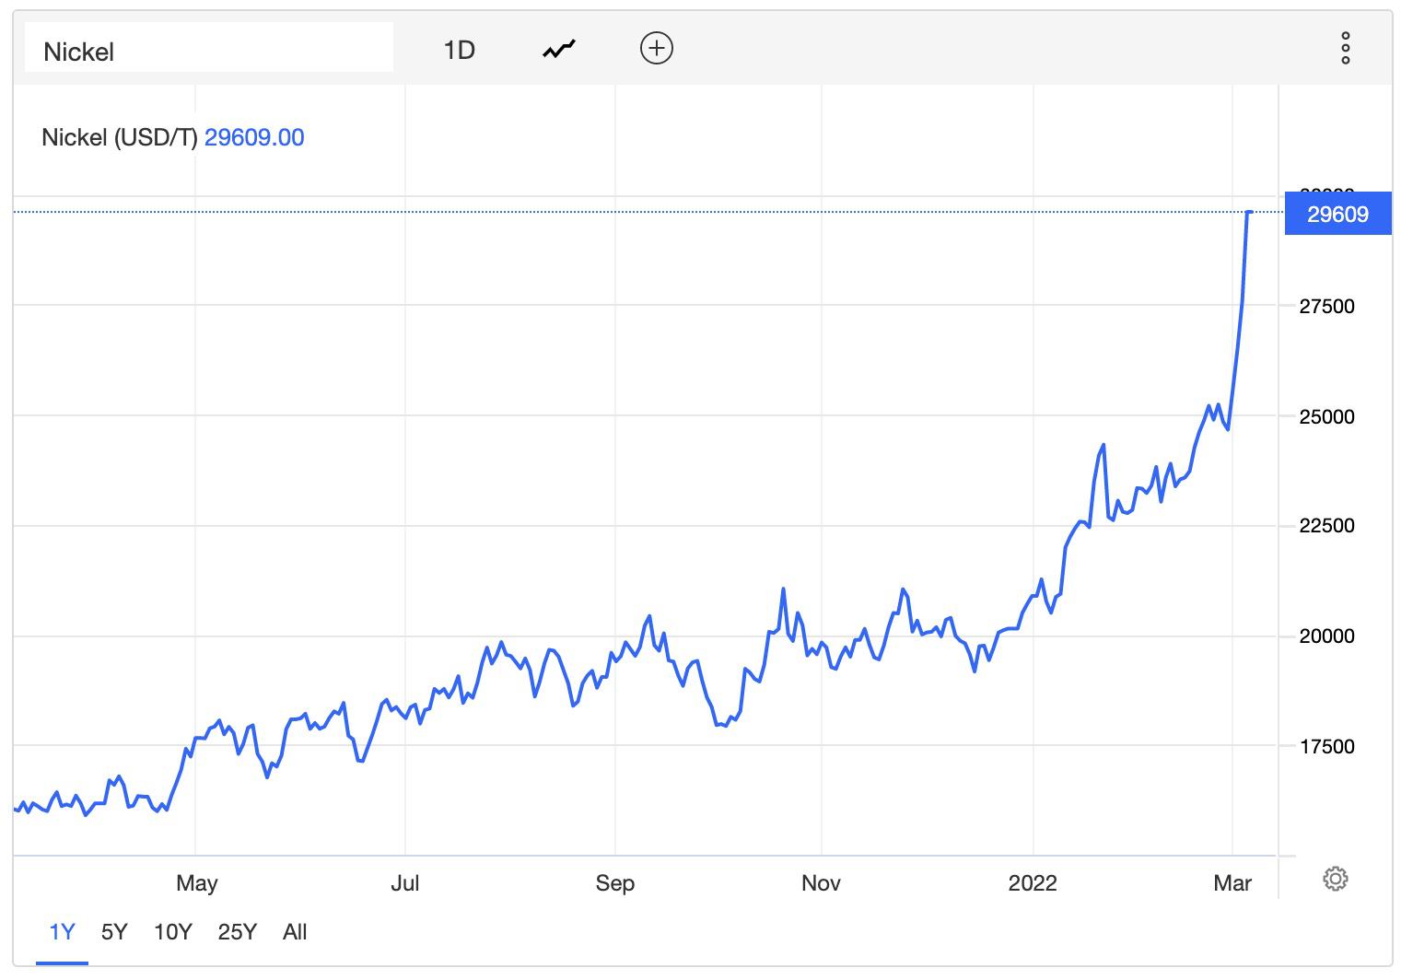Image resolution: width=1413 pixels, height=980 pixels.
Task: Click the Nov date axis label
Action: pyautogui.click(x=821, y=883)
